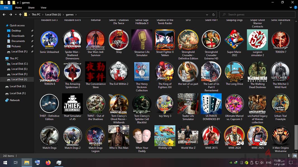Open the taskbar volume control

(x=262, y=163)
